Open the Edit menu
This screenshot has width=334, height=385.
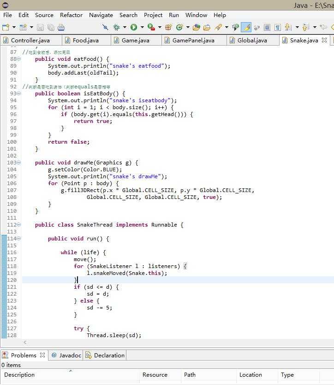click(x=24, y=15)
